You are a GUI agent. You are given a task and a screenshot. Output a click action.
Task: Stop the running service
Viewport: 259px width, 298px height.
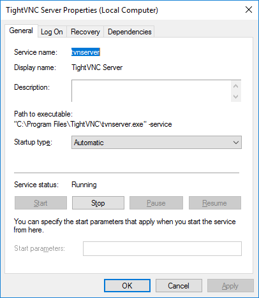[98, 203]
